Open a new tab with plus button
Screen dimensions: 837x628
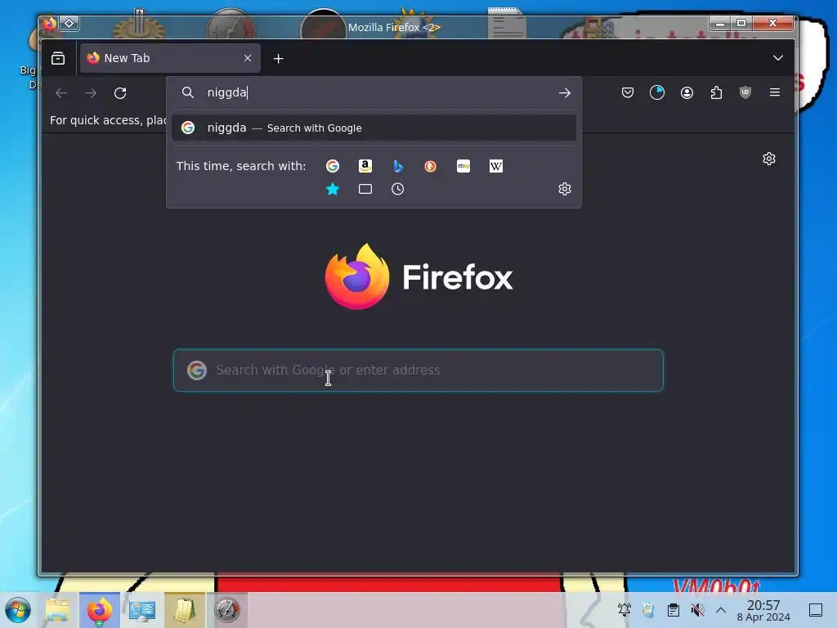[278, 59]
